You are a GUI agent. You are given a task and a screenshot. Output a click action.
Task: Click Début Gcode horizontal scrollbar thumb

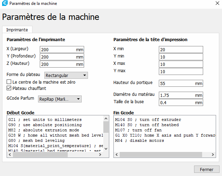pyautogui.click(x=40, y=154)
